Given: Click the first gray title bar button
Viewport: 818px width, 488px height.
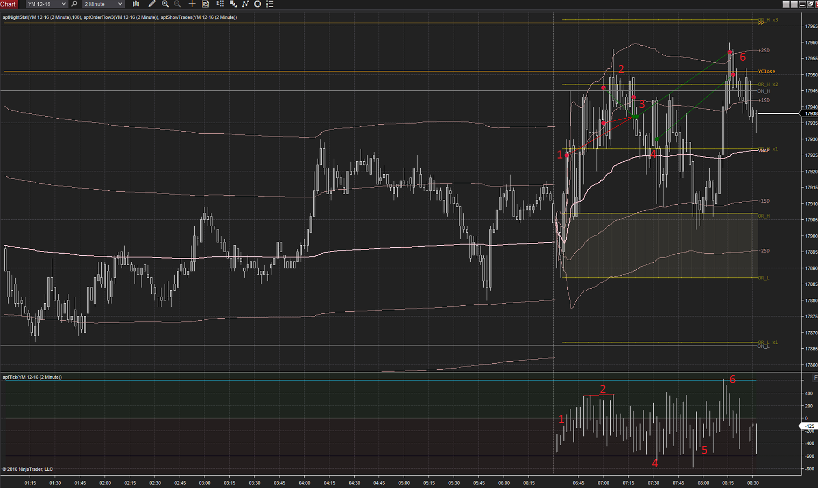Looking at the screenshot, I should [786, 4].
